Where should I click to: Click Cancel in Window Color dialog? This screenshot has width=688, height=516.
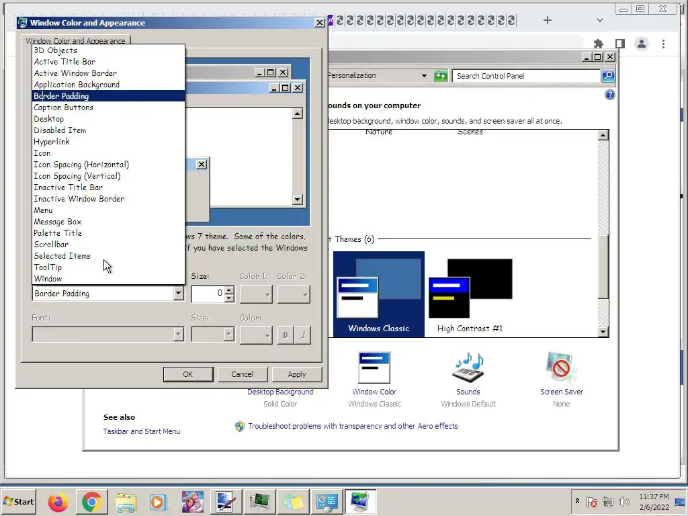tap(242, 374)
